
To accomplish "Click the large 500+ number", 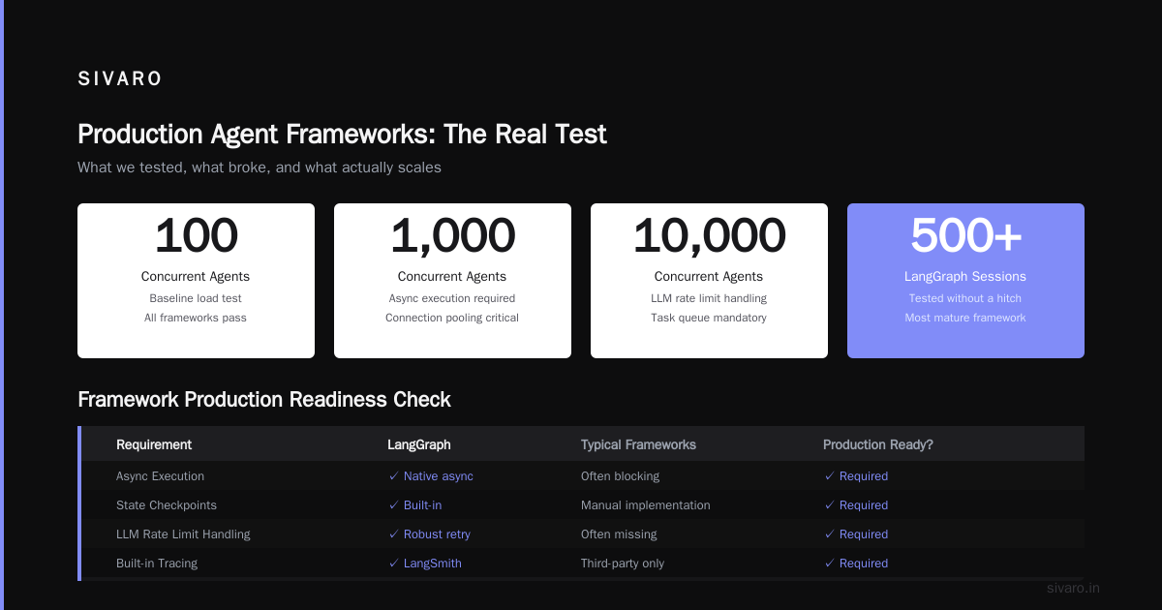I will (965, 235).
